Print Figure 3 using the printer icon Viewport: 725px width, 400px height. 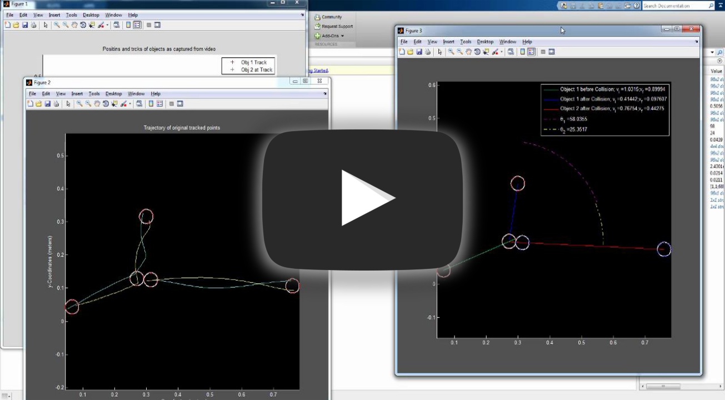(x=428, y=52)
